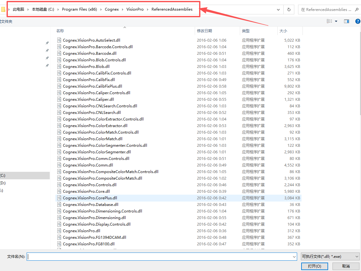Expand chevron after Cognex breadcrumb
The image size is (361, 271).
point(122,9)
